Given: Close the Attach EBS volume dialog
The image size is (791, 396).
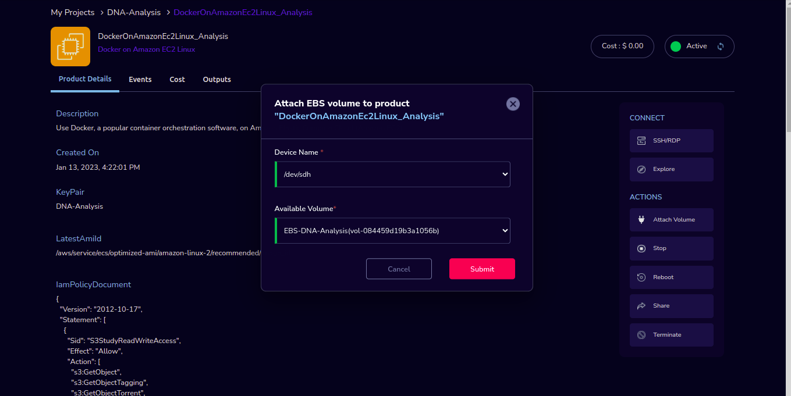Looking at the screenshot, I should 513,104.
